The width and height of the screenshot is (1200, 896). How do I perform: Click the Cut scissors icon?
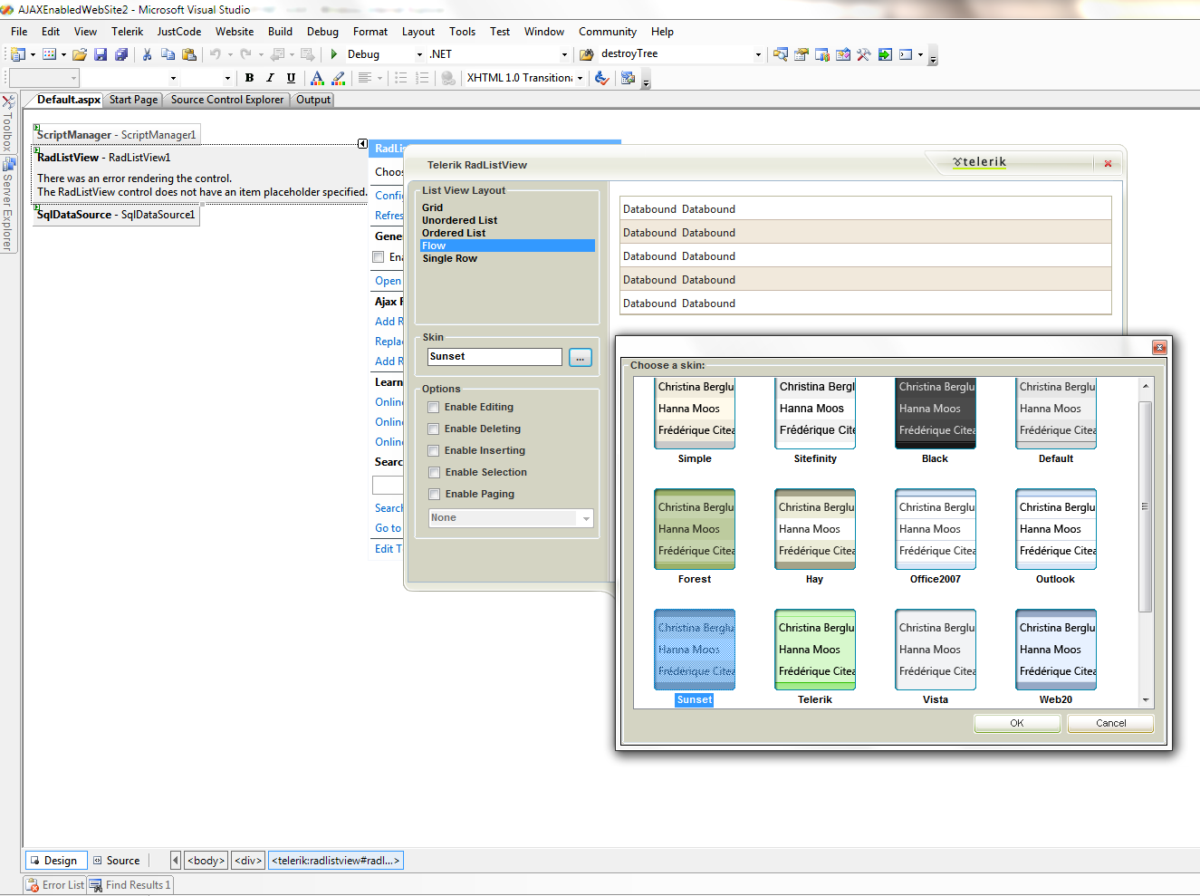(x=147, y=54)
